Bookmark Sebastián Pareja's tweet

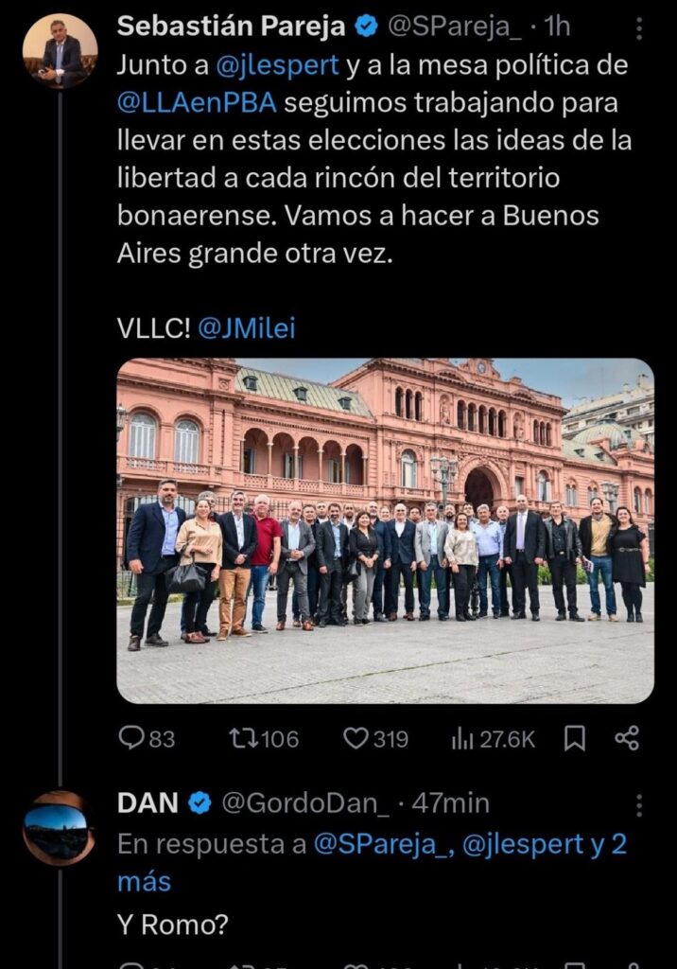575,738
